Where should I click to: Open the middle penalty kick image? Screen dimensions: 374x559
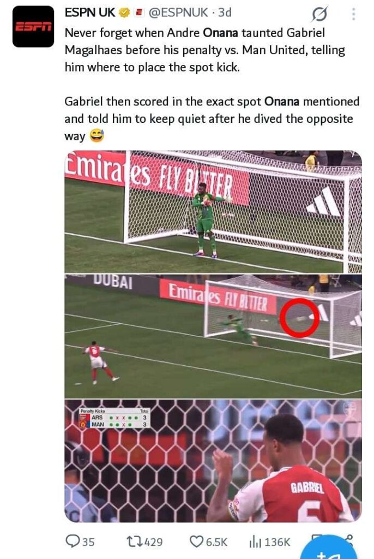213,336
